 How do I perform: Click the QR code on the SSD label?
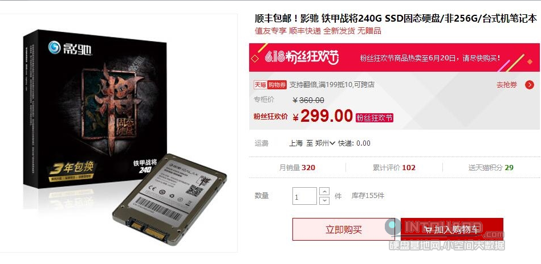pyautogui.click(x=194, y=189)
